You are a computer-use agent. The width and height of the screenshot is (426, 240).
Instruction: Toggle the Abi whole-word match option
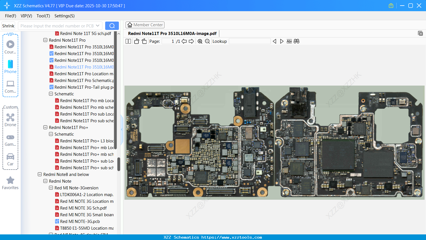pos(289,41)
